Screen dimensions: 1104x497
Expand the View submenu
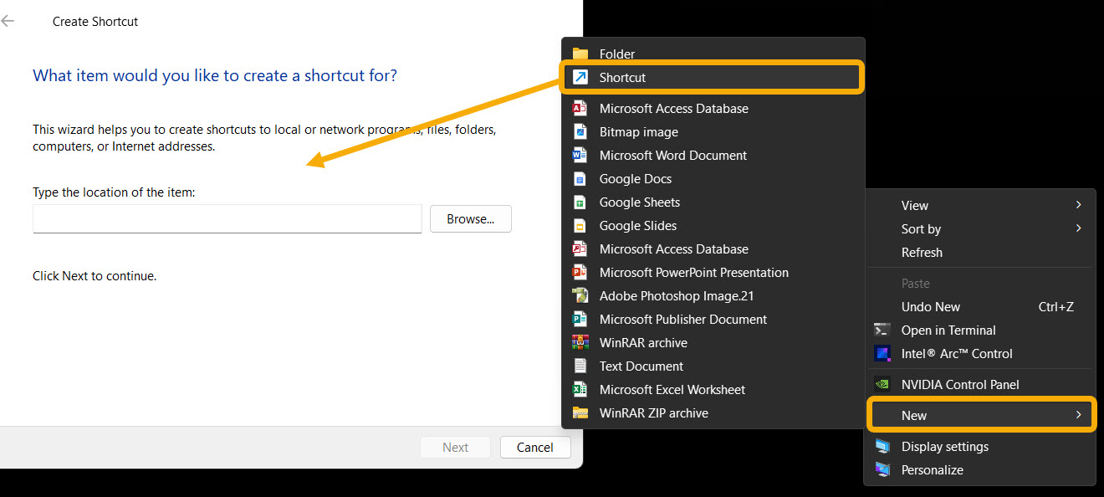[x=914, y=205]
